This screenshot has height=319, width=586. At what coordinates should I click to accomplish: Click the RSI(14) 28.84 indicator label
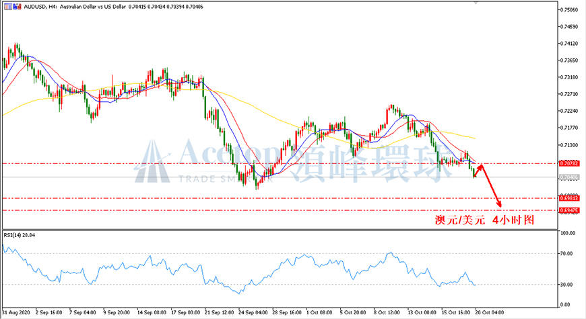20,235
